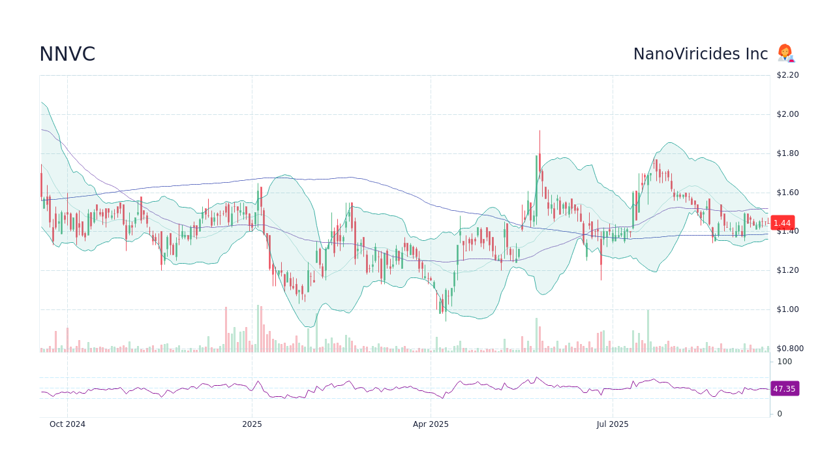Click the scientist emoji next to NanoViricides Inc
The height and width of the screenshot is (470, 835).
tap(785, 54)
